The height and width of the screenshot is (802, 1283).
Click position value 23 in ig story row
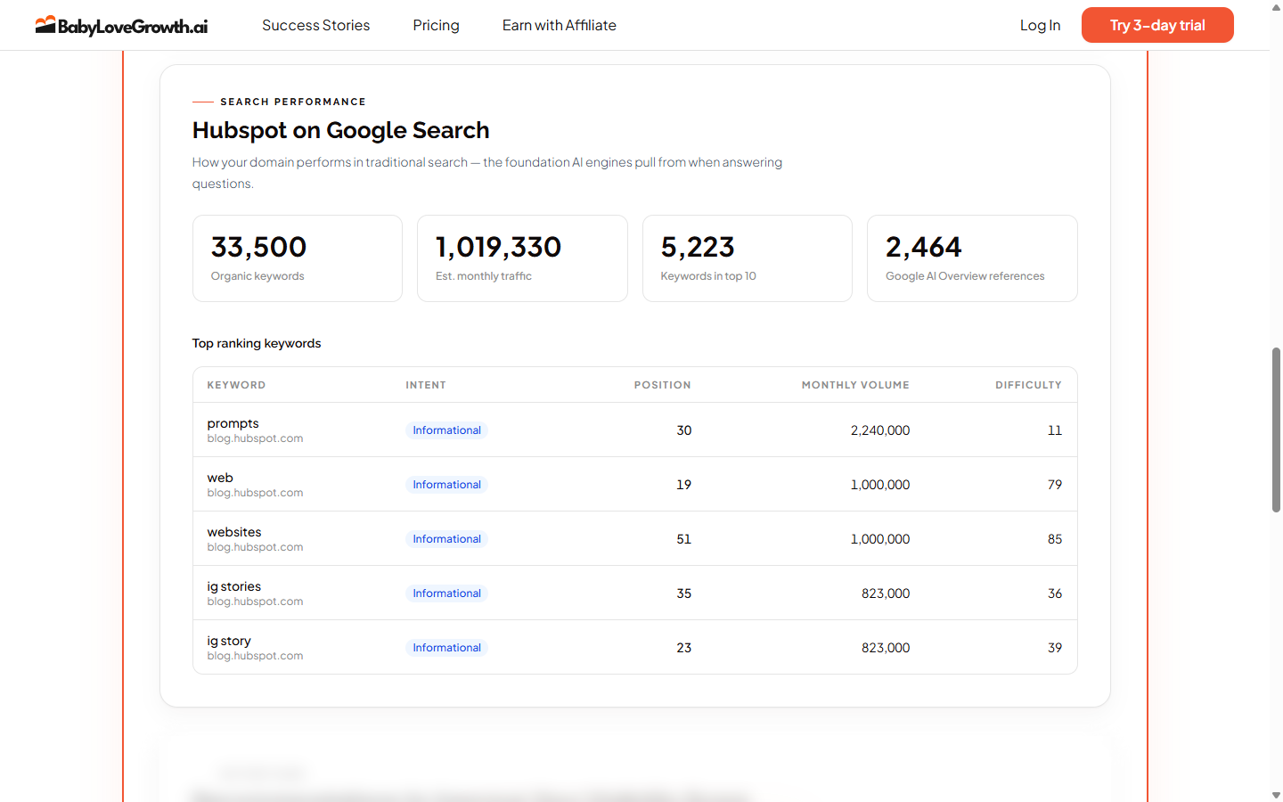(683, 648)
